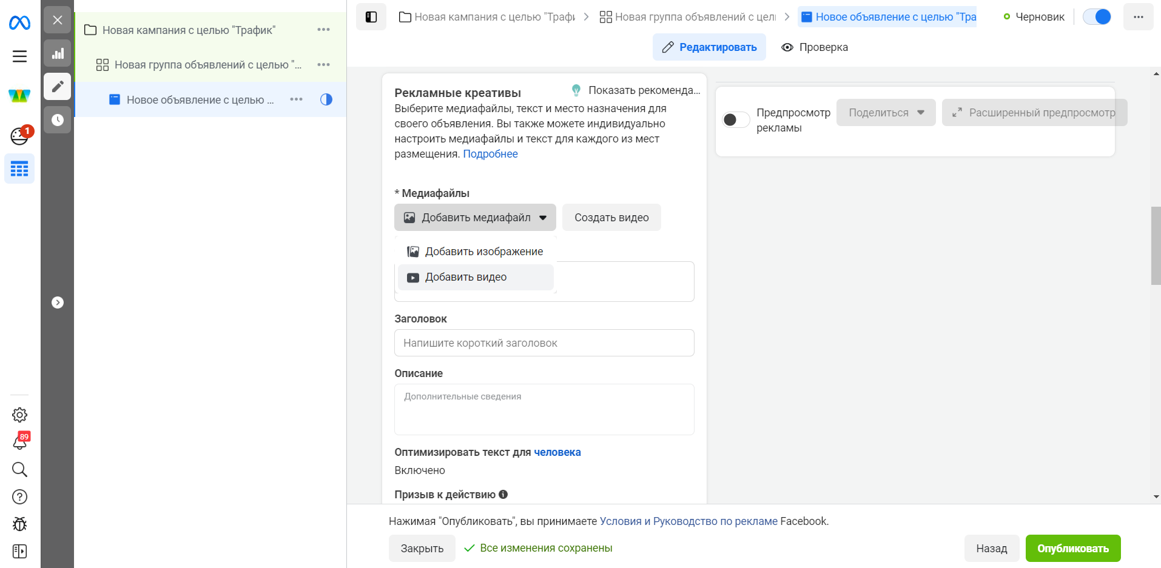Expand the gray strip with arrow button
The width and height of the screenshot is (1161, 568).
tap(58, 302)
